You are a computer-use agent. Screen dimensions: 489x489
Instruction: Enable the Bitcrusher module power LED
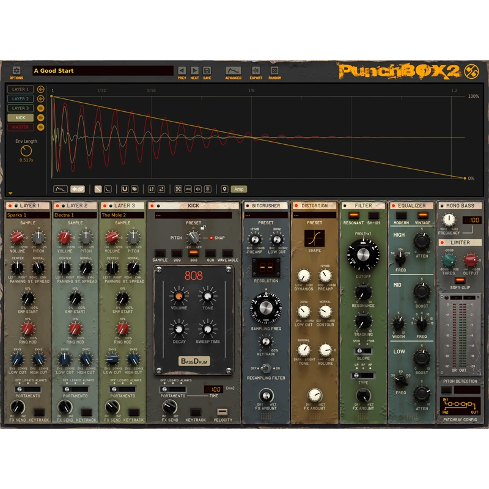248,206
